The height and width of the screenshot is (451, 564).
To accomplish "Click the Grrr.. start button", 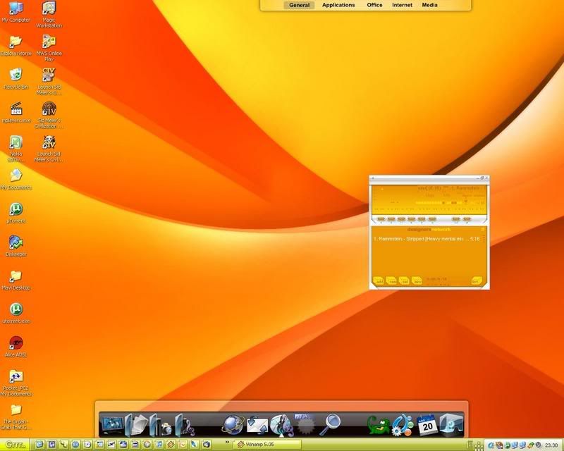I will pyautogui.click(x=15, y=445).
